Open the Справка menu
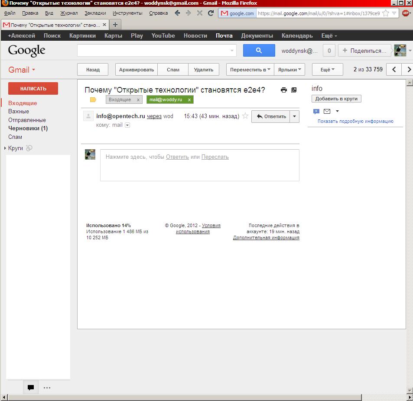This screenshot has height=401, width=413. 158,13
